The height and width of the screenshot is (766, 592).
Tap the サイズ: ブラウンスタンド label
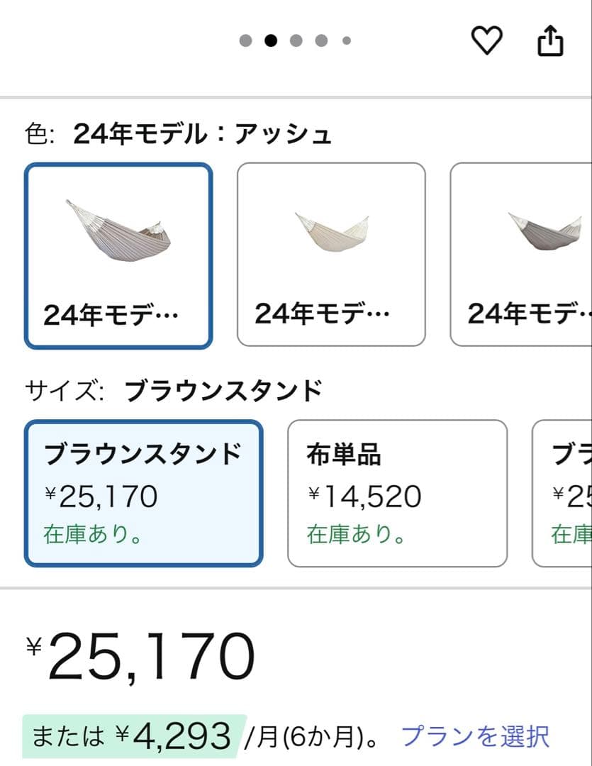pos(174,390)
